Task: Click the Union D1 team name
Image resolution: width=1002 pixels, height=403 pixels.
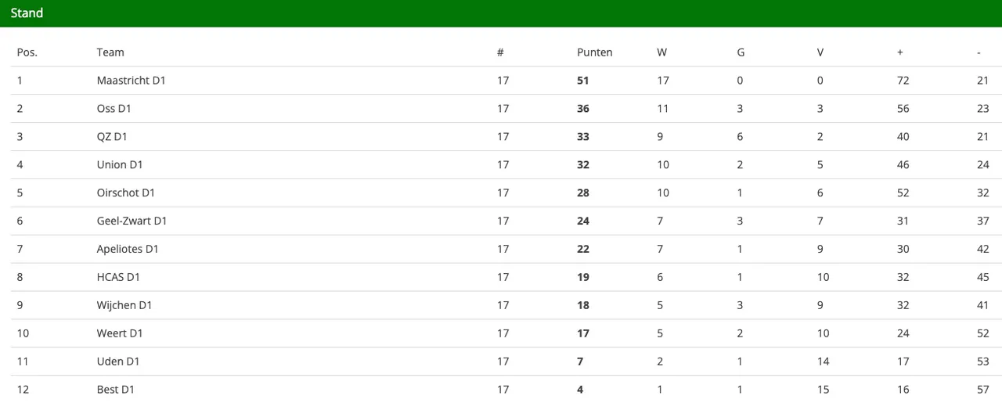Action: click(120, 165)
